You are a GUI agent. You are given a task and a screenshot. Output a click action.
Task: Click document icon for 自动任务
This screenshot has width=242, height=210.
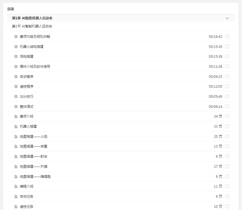[x=16, y=196]
